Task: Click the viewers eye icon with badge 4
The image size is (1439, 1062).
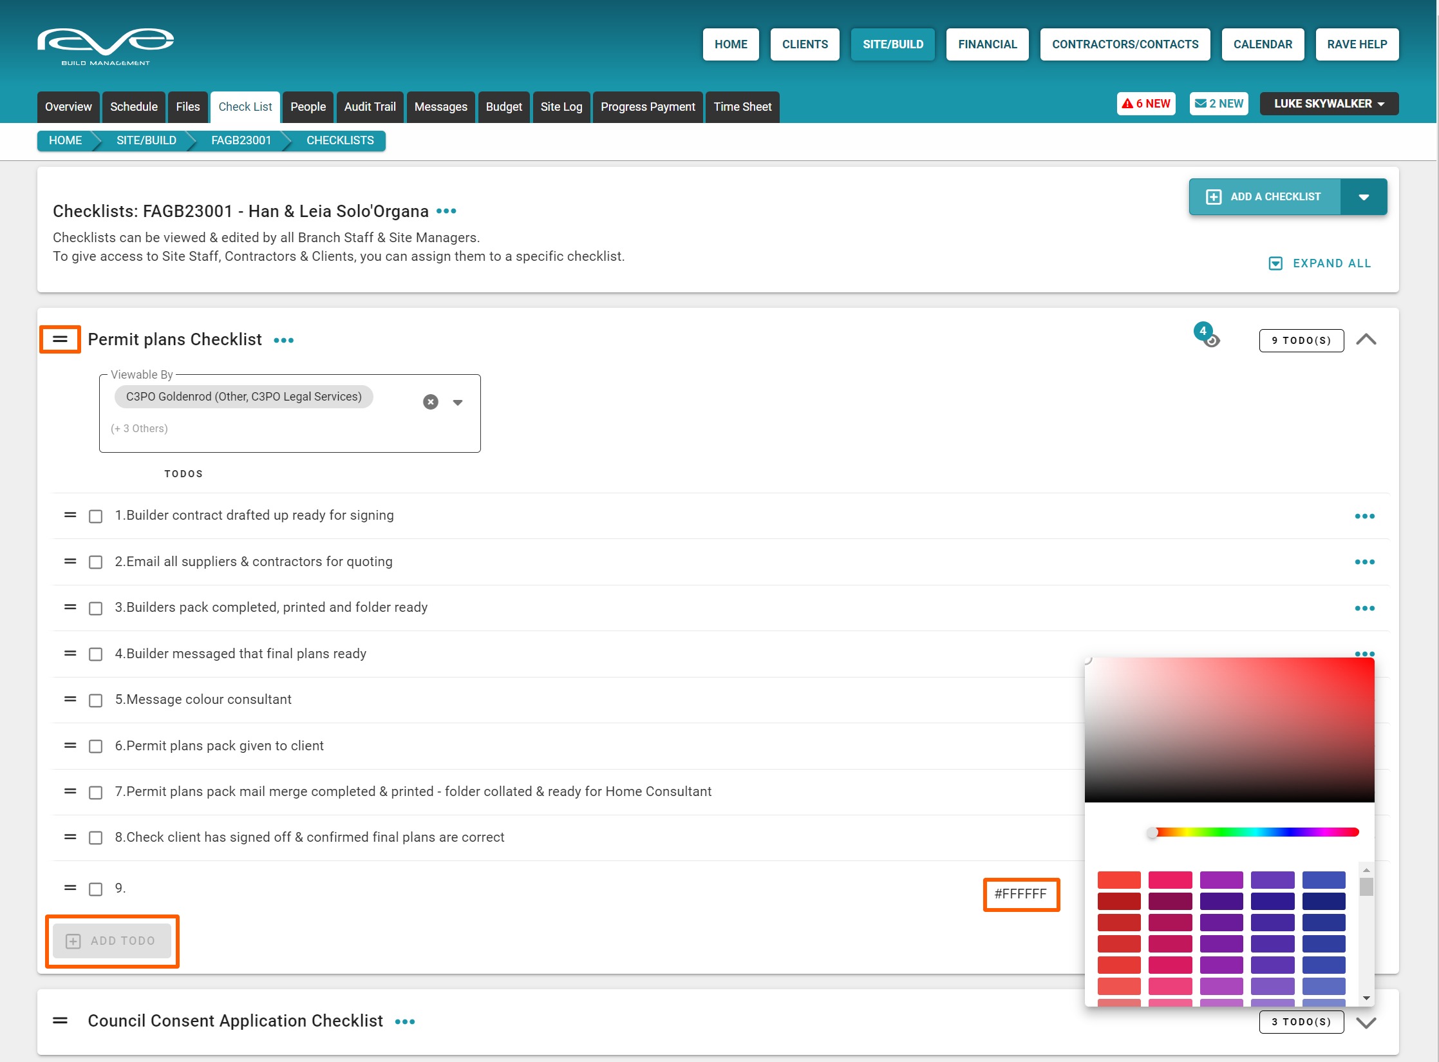Action: point(1211,341)
